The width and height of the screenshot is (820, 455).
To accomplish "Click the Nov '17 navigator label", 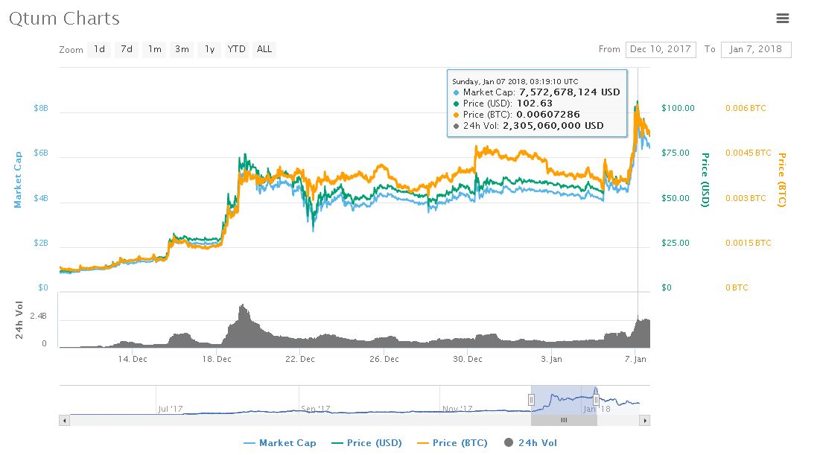I will (x=457, y=409).
